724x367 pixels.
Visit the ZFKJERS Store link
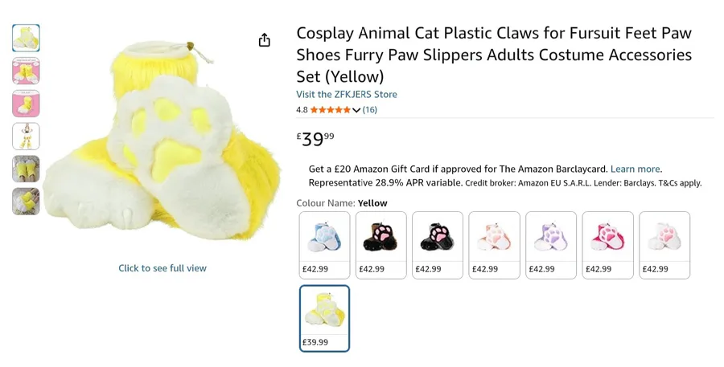pyautogui.click(x=346, y=94)
